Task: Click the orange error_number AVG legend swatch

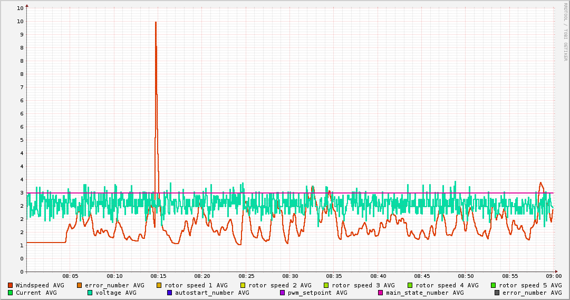Action: pos(80,285)
